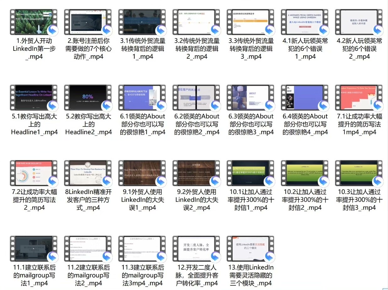The width and height of the screenshot is (388, 290).
Task: Click file name 2.账号注册后你需要做的7个核心动作_.mp4
Action: click(x=88, y=49)
